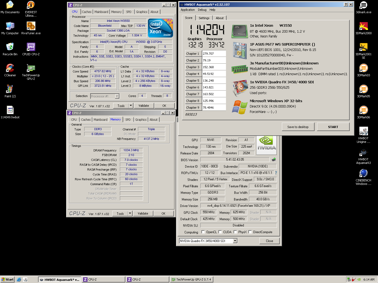Screen dimensions: 378x283
Task: Click Tools button in upper CPU-Z window
Action: coord(121,106)
